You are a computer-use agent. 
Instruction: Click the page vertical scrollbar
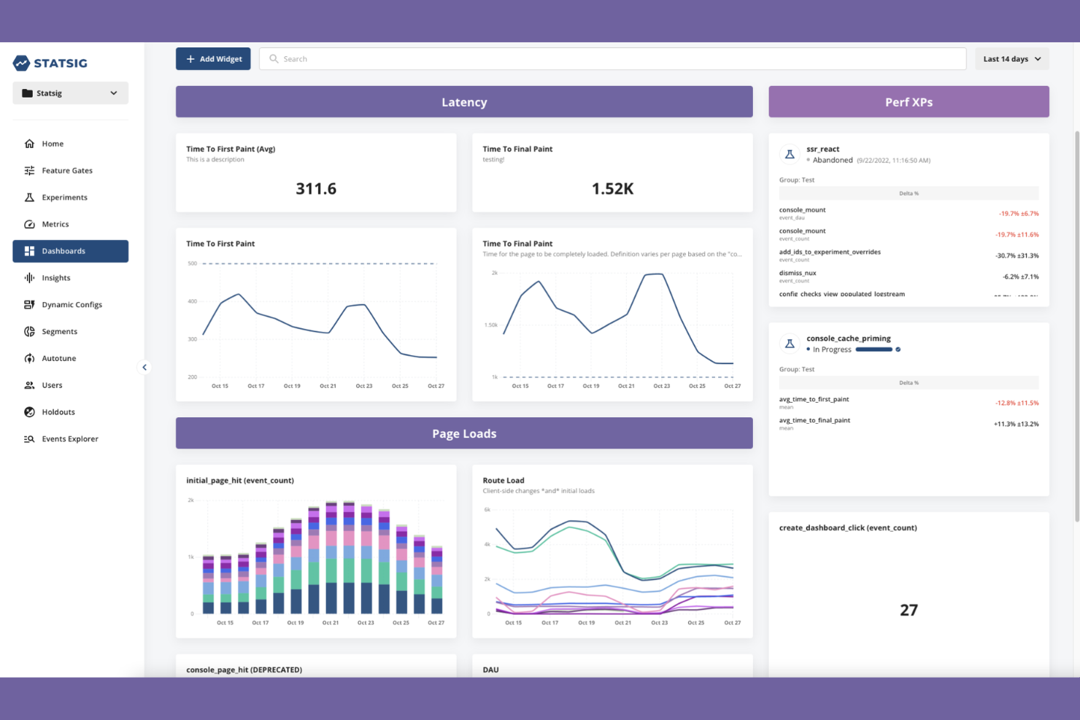coord(1076,327)
